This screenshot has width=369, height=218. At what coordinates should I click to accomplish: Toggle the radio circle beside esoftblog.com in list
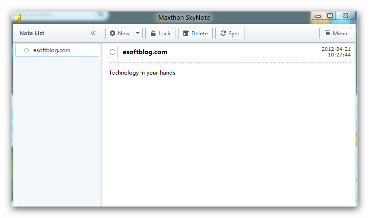[27, 50]
